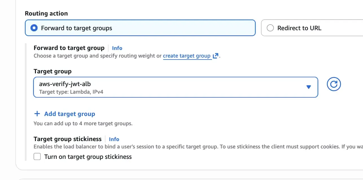This screenshot has height=180, width=363.
Task: Click the open-in-new-window icon after create target group
Action: click(215, 56)
